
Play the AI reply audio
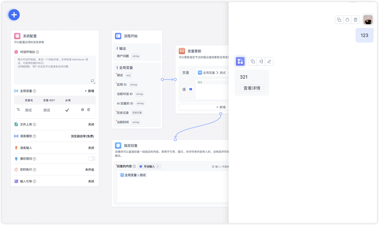261,62
